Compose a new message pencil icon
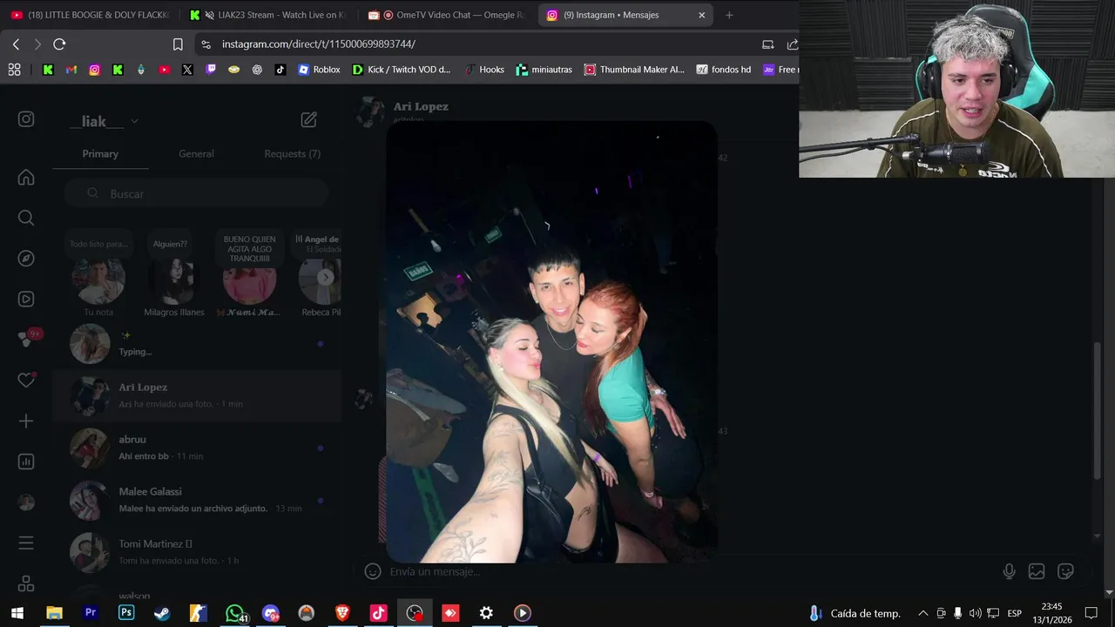Viewport: 1115px width, 627px height. (308, 120)
